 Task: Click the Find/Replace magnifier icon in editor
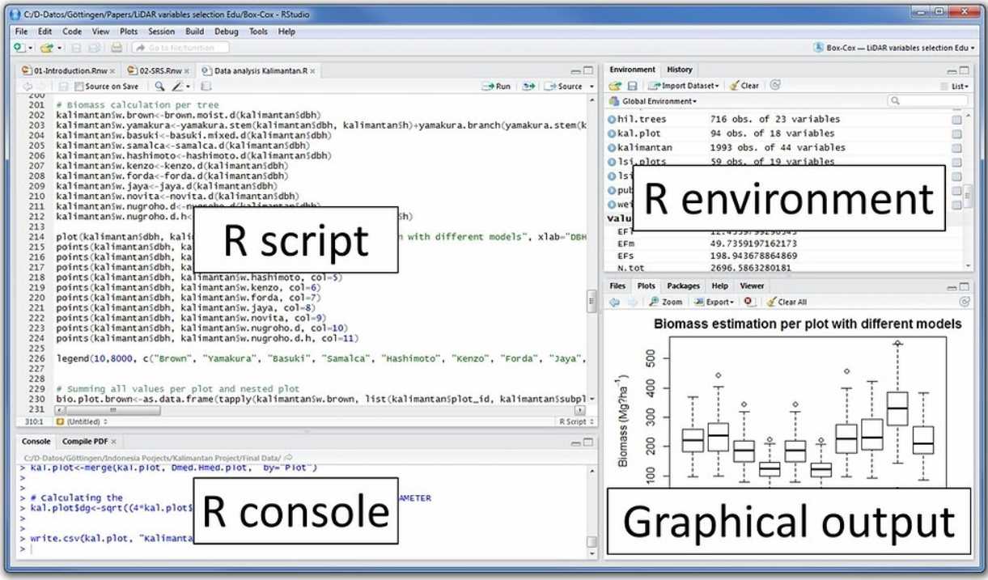[160, 86]
